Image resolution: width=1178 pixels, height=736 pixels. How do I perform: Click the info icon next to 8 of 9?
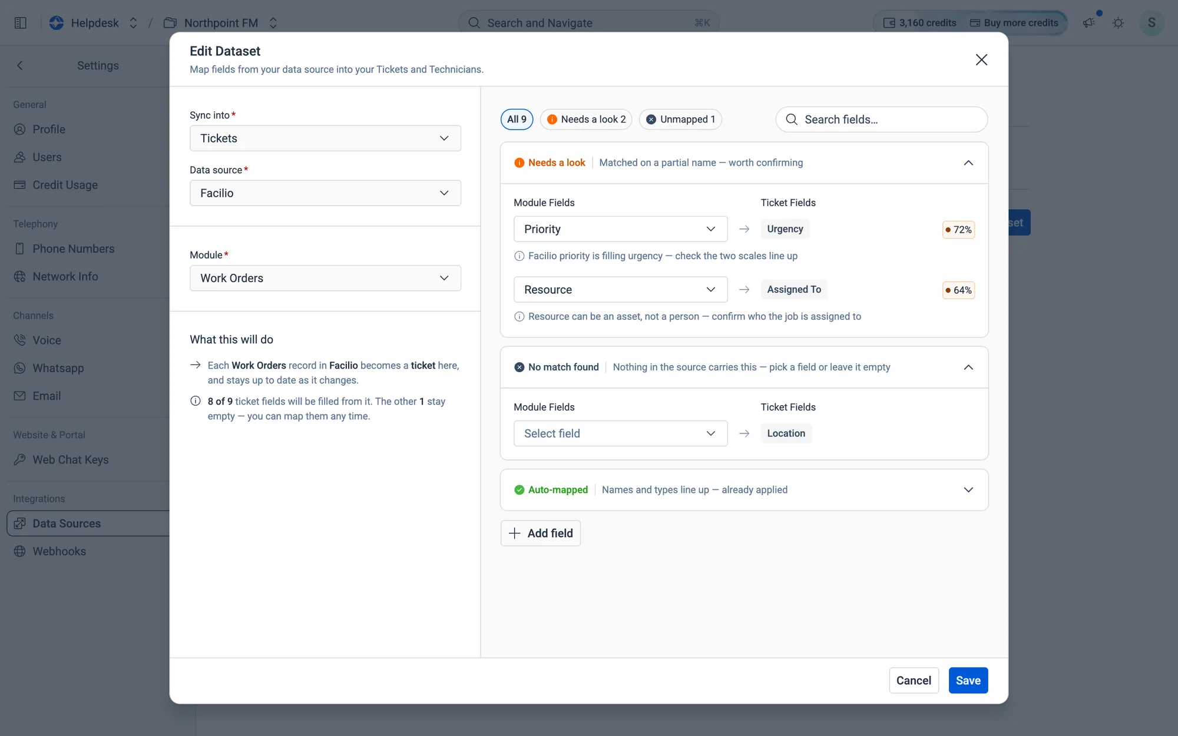(196, 401)
